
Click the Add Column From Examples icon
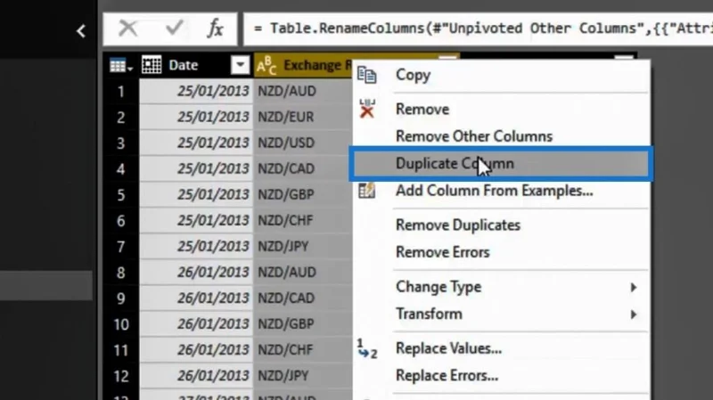[x=366, y=191]
